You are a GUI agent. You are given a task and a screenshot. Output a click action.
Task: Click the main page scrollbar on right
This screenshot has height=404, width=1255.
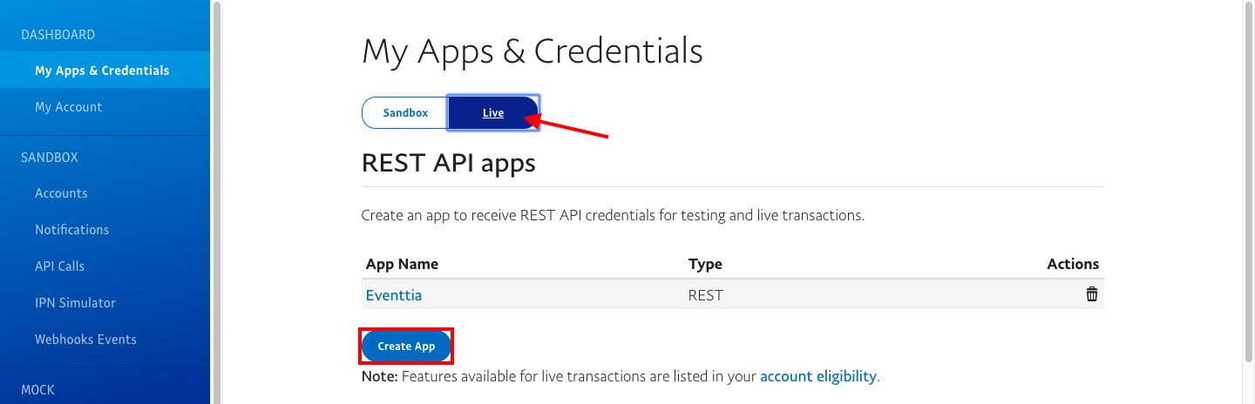click(x=1247, y=174)
